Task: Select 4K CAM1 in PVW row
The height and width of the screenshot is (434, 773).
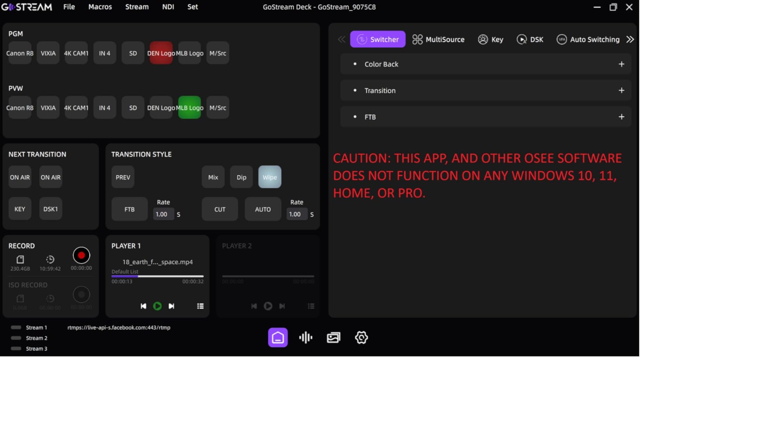Action: pos(76,108)
